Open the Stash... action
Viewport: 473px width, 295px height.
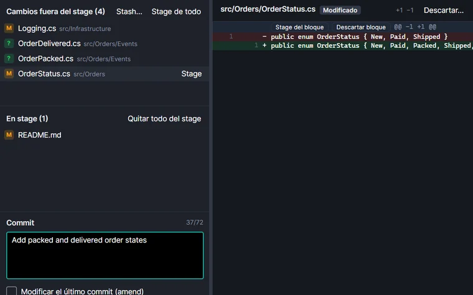click(x=129, y=11)
